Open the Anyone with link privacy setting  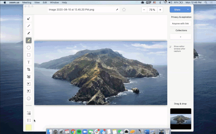tap(180, 23)
